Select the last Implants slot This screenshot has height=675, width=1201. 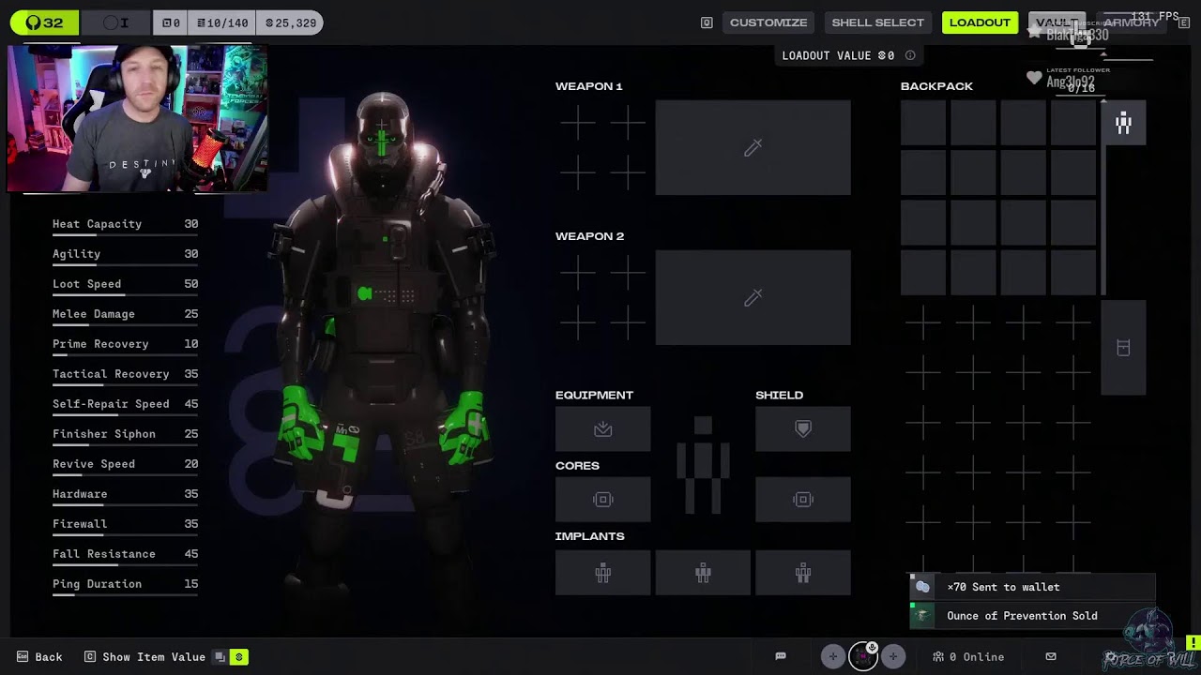[x=803, y=573]
